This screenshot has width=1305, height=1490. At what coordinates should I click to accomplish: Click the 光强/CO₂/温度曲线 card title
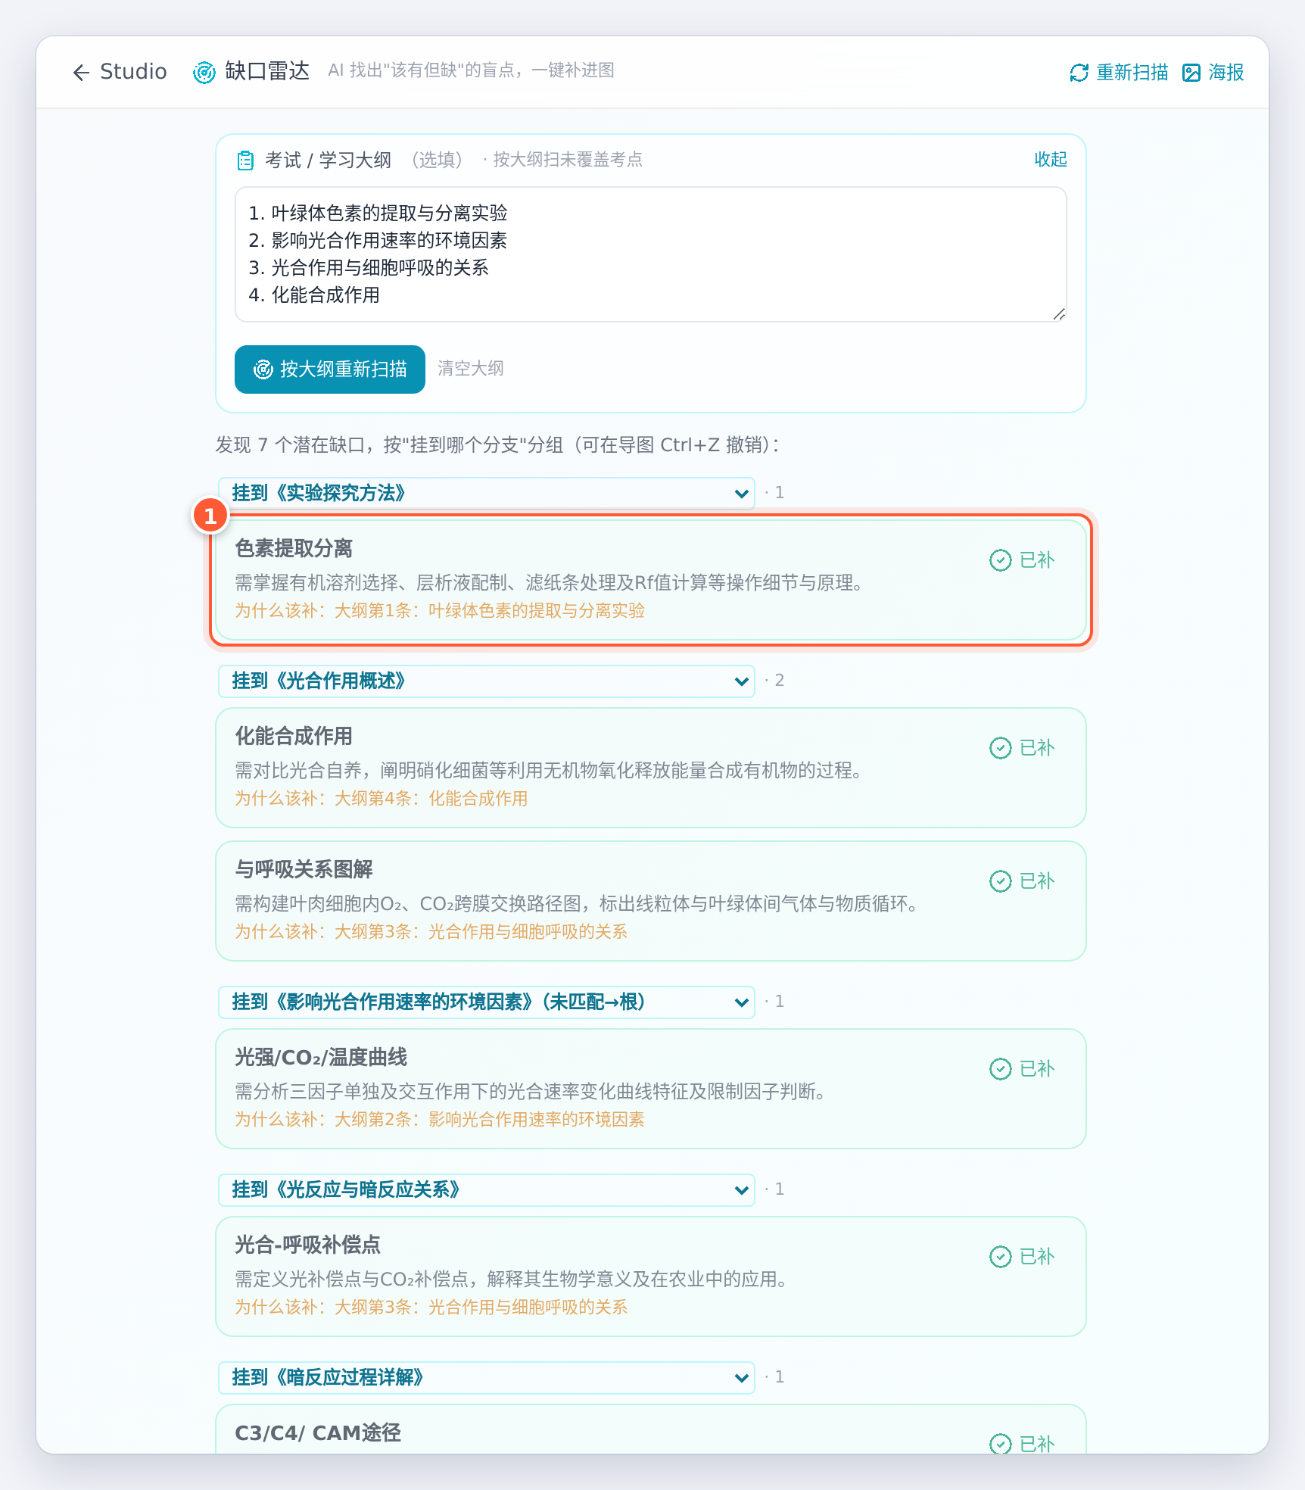(321, 1057)
